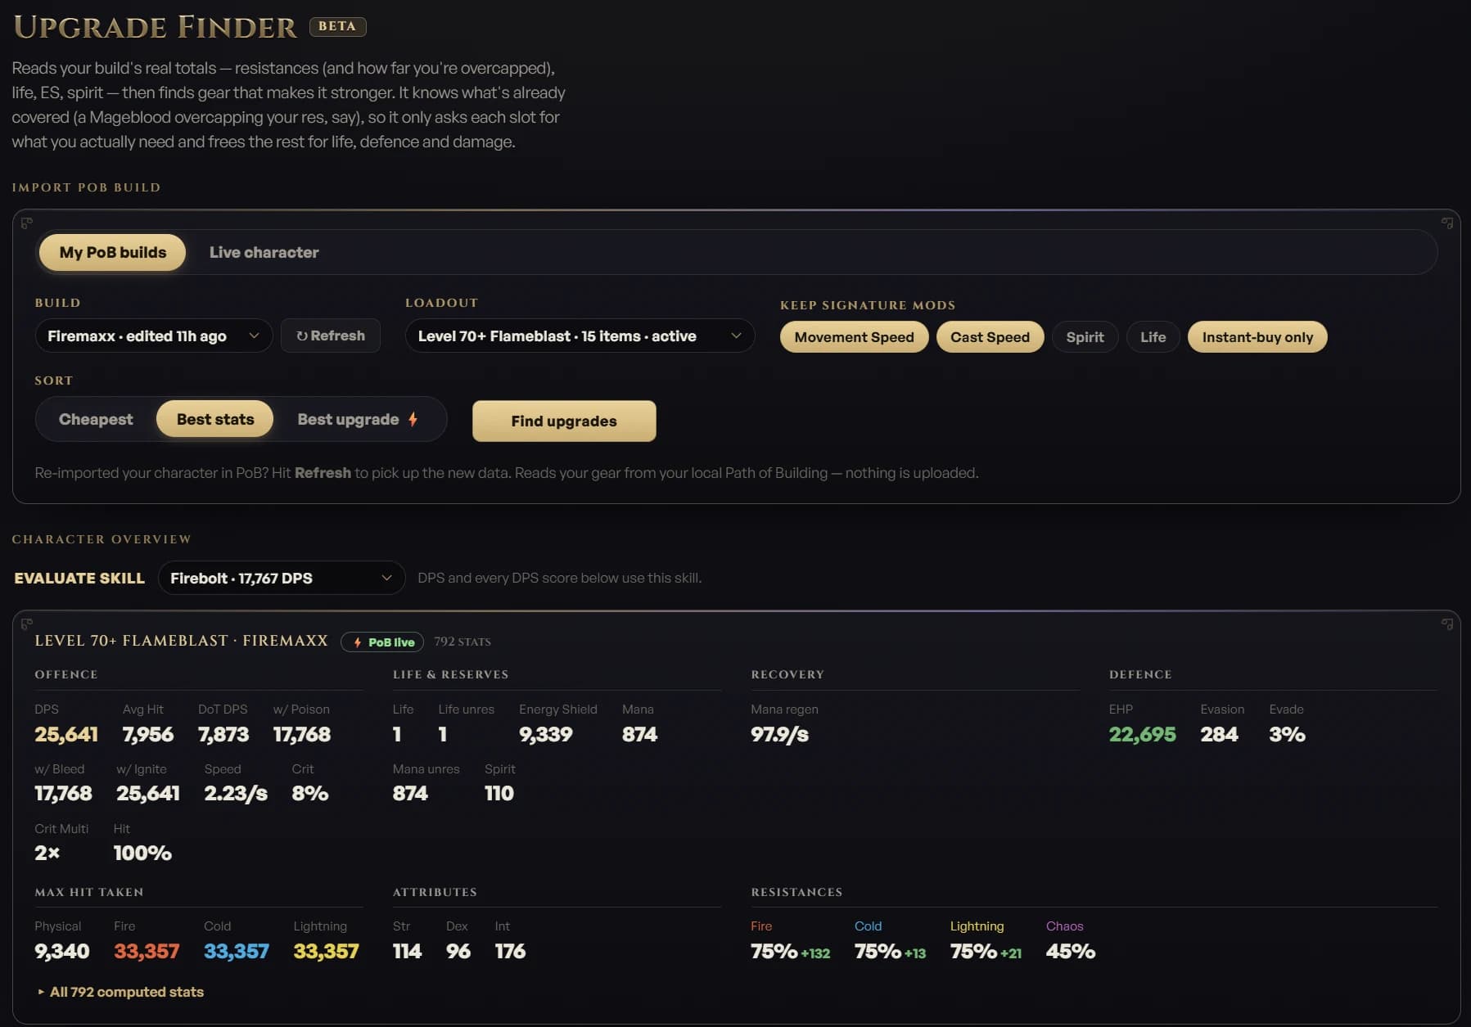1471x1027 pixels.
Task: Click the Find upgrades button
Action: [564, 421]
